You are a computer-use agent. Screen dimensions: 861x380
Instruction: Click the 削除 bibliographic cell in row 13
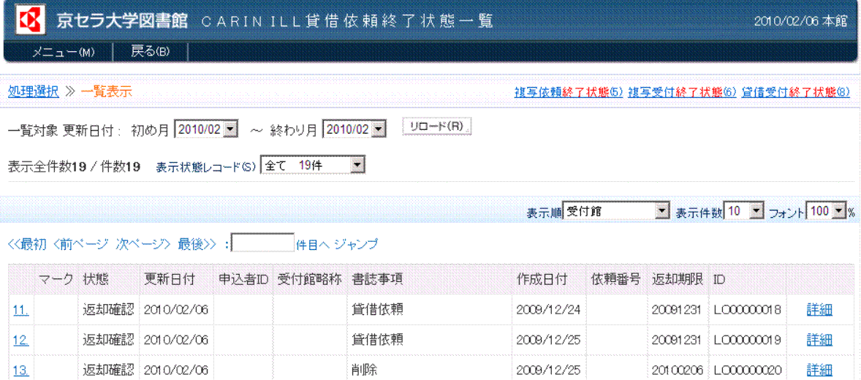click(x=365, y=370)
